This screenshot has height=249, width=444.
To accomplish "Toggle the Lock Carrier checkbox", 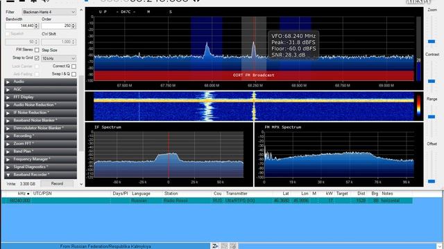I will (37, 66).
